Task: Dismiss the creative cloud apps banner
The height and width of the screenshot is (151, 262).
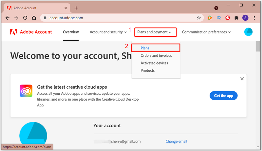Action: coord(242,79)
